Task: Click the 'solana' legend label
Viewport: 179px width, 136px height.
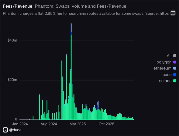Action: point(165,81)
